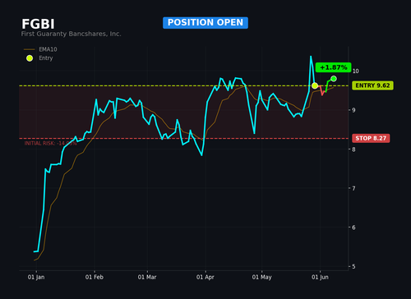Click the POSITION OPEN status badge

click(x=205, y=23)
